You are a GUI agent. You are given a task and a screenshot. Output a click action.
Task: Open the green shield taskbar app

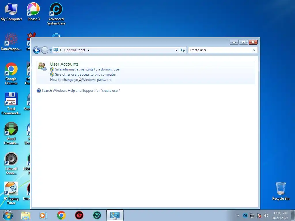[x=97, y=215]
